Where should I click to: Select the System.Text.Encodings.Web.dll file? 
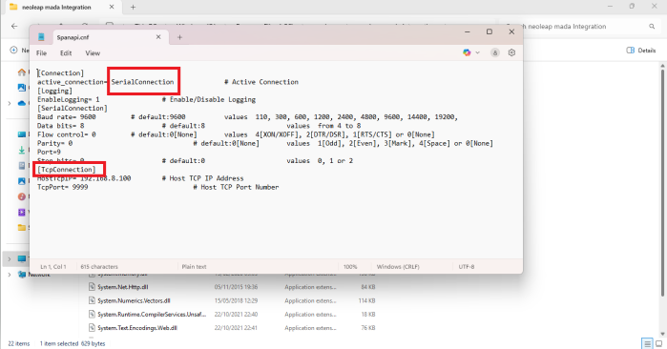[x=137, y=328]
